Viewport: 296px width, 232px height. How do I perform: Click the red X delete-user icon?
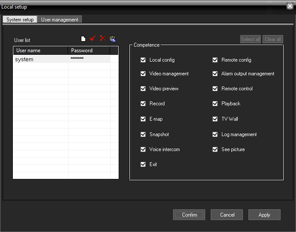(103, 38)
